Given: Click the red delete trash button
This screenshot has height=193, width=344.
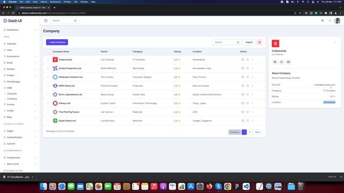Looking at the screenshot, I should [260, 42].
